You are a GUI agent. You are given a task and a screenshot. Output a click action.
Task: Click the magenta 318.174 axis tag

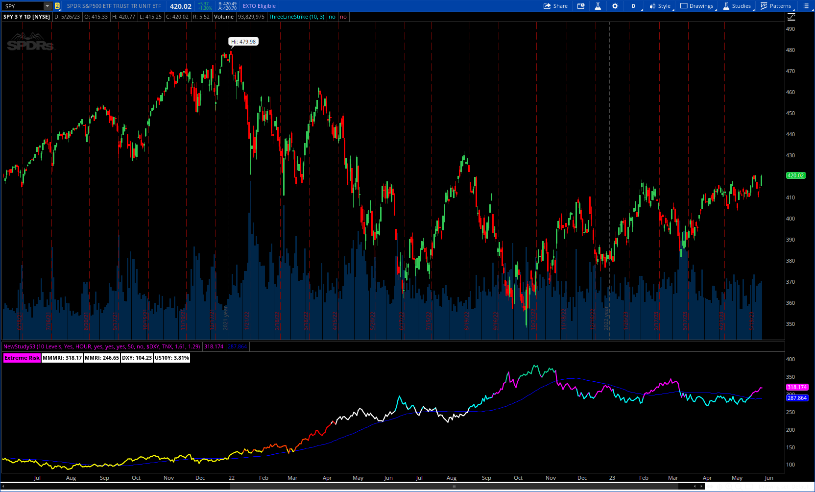[797, 387]
